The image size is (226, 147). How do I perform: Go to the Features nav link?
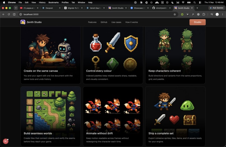coord(92,22)
